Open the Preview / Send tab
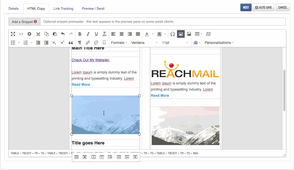The width and height of the screenshot is (294, 170). tap(93, 8)
